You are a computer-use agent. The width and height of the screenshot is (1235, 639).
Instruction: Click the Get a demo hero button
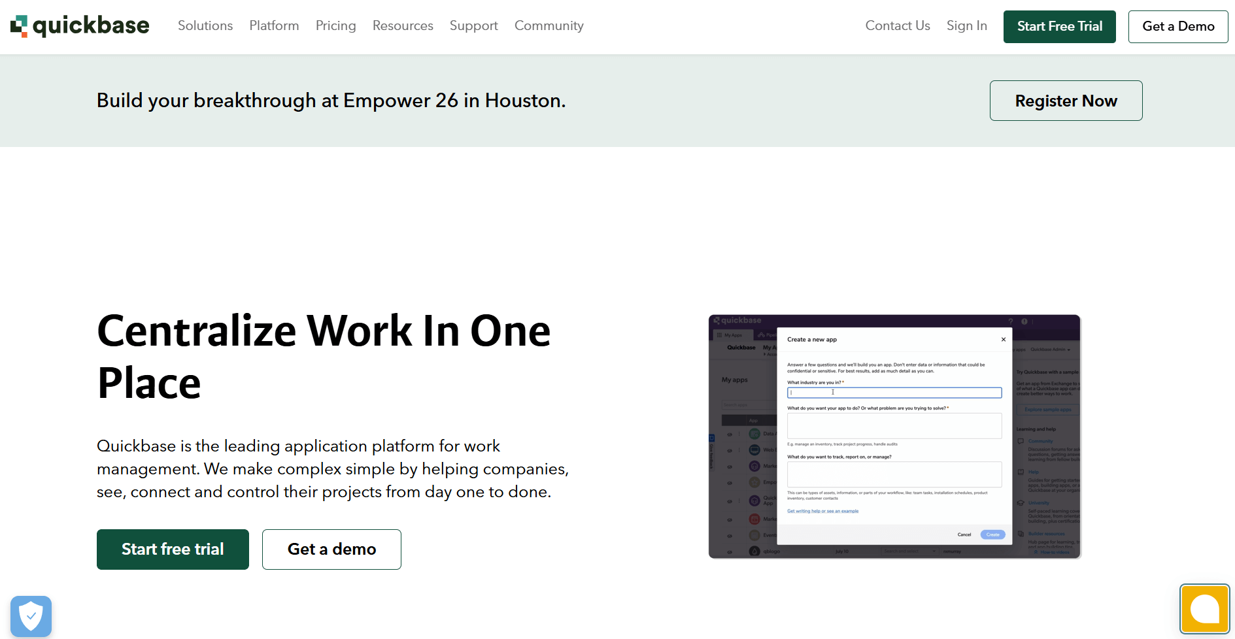coord(331,549)
